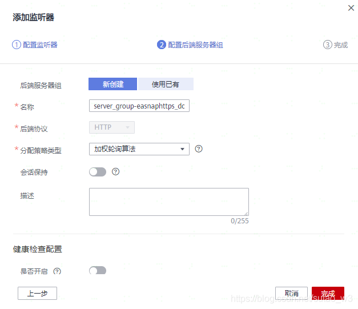Image resolution: width=358 pixels, height=309 pixels.
Task: Go to step 1 配置监听器
Action: click(35, 45)
